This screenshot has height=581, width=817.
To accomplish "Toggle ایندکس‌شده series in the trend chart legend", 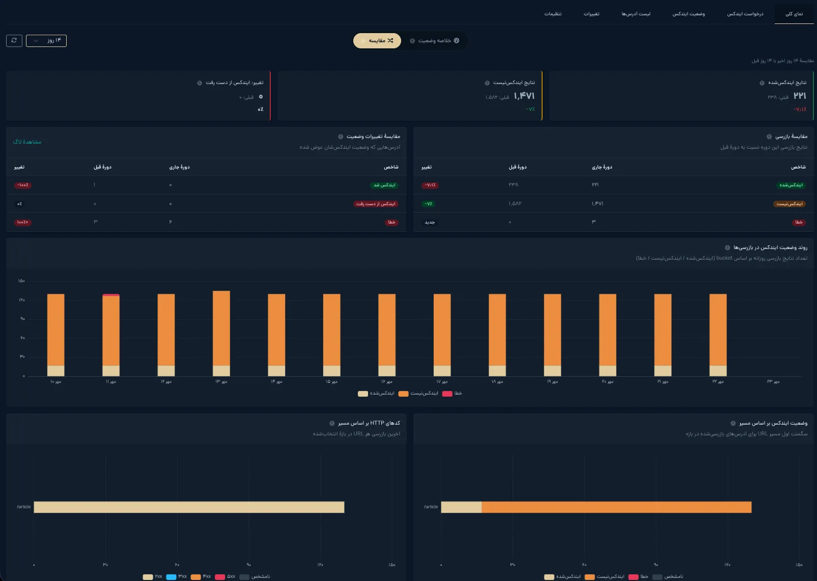I will [376, 394].
